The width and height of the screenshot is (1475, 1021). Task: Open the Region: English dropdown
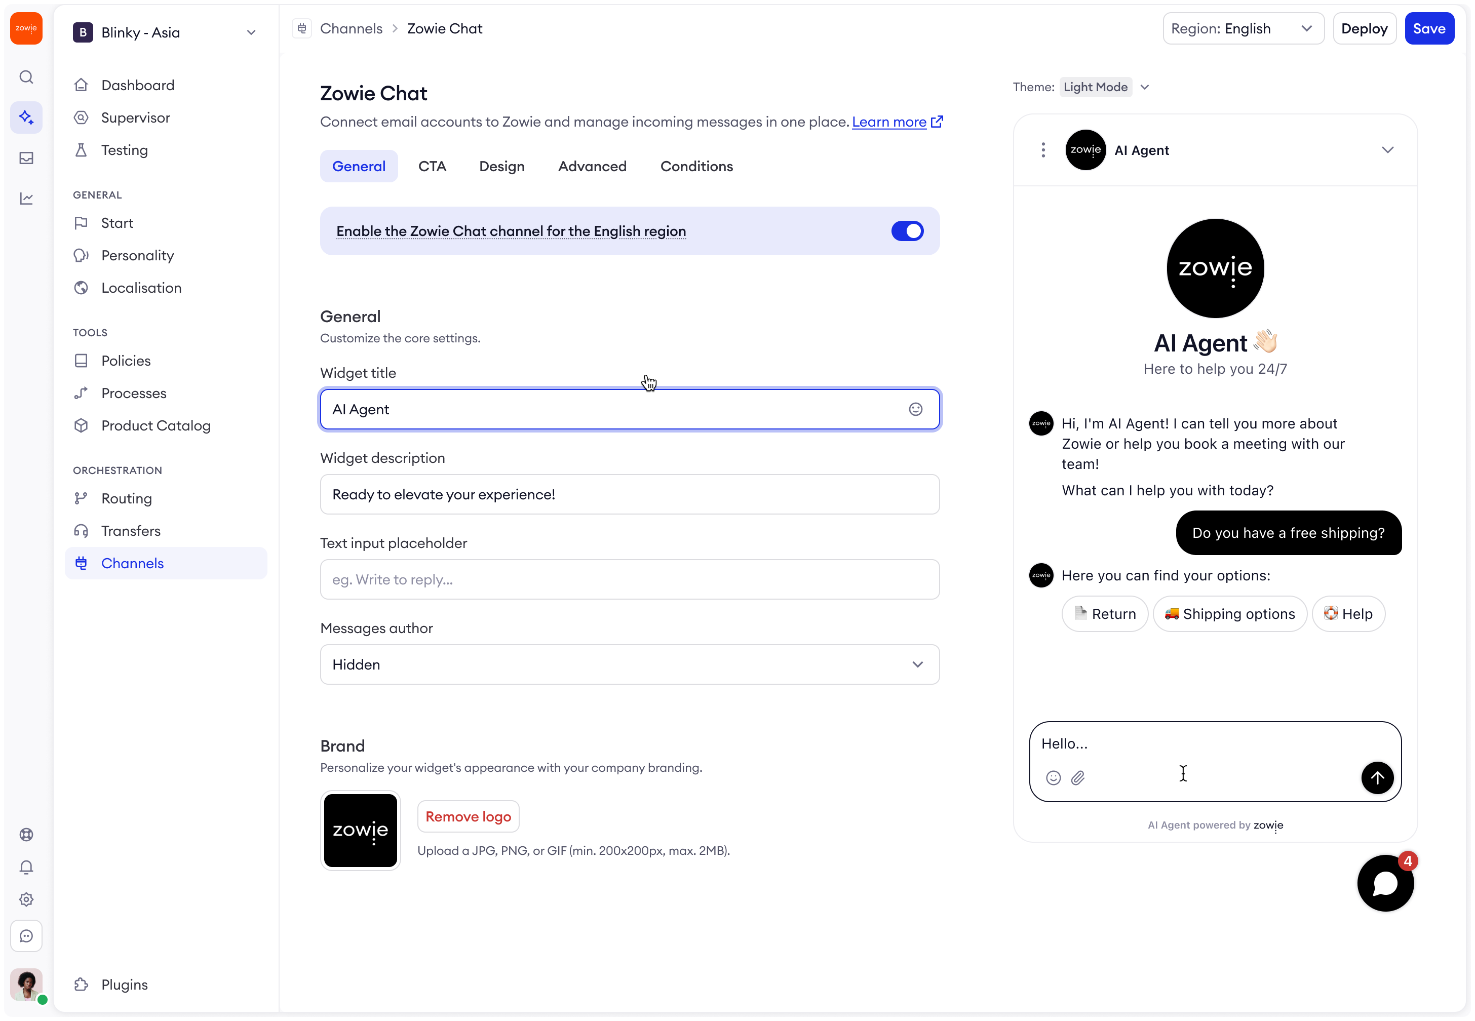[1243, 29]
